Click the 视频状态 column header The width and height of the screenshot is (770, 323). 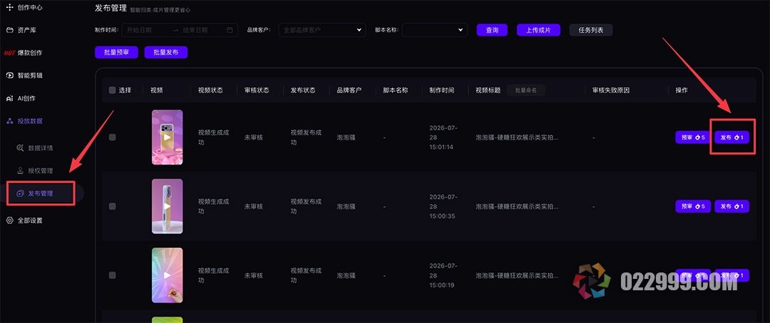tap(210, 90)
